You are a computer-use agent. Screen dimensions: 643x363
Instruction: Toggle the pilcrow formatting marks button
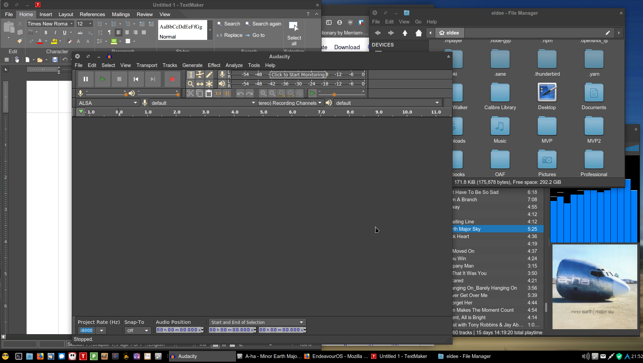click(x=109, y=32)
